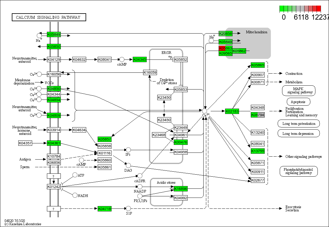This screenshot has width=329, height=227.
Task: Open the Long term depression pathway
Action: [x=299, y=133]
